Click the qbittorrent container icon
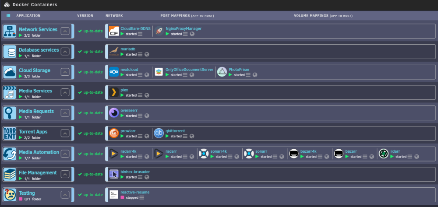Screen dimensions: 438x207 (159, 133)
